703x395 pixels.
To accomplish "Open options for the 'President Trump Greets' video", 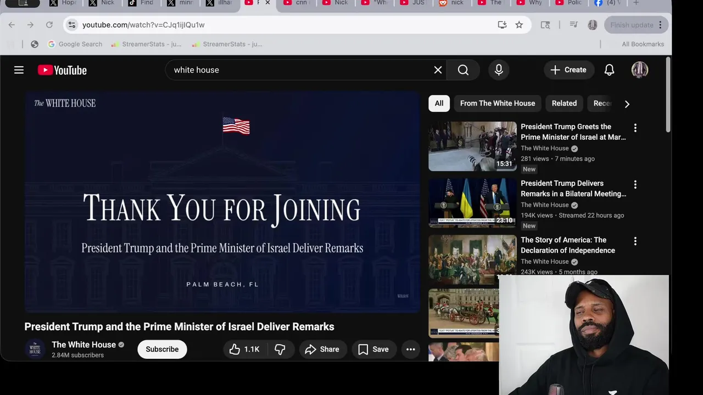I will coord(635,128).
